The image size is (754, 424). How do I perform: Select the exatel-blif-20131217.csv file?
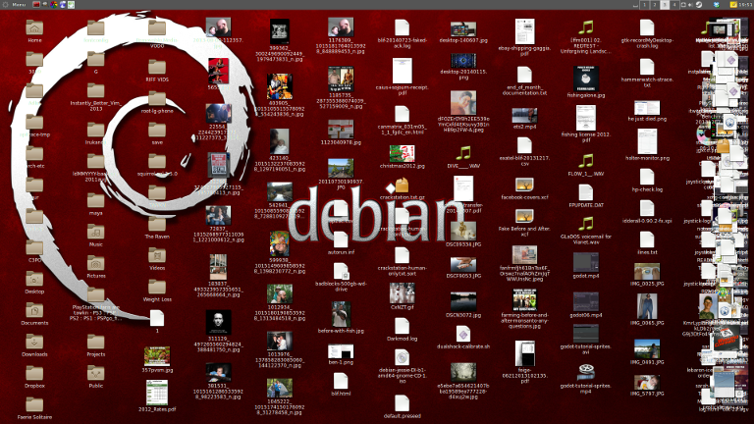(x=524, y=145)
